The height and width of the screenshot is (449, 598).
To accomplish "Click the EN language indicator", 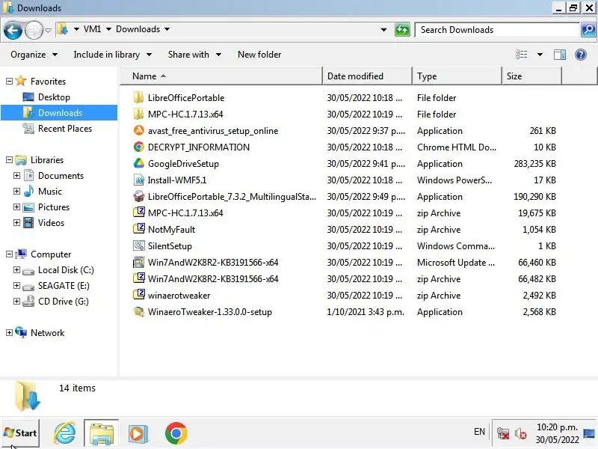I will pyautogui.click(x=479, y=432).
